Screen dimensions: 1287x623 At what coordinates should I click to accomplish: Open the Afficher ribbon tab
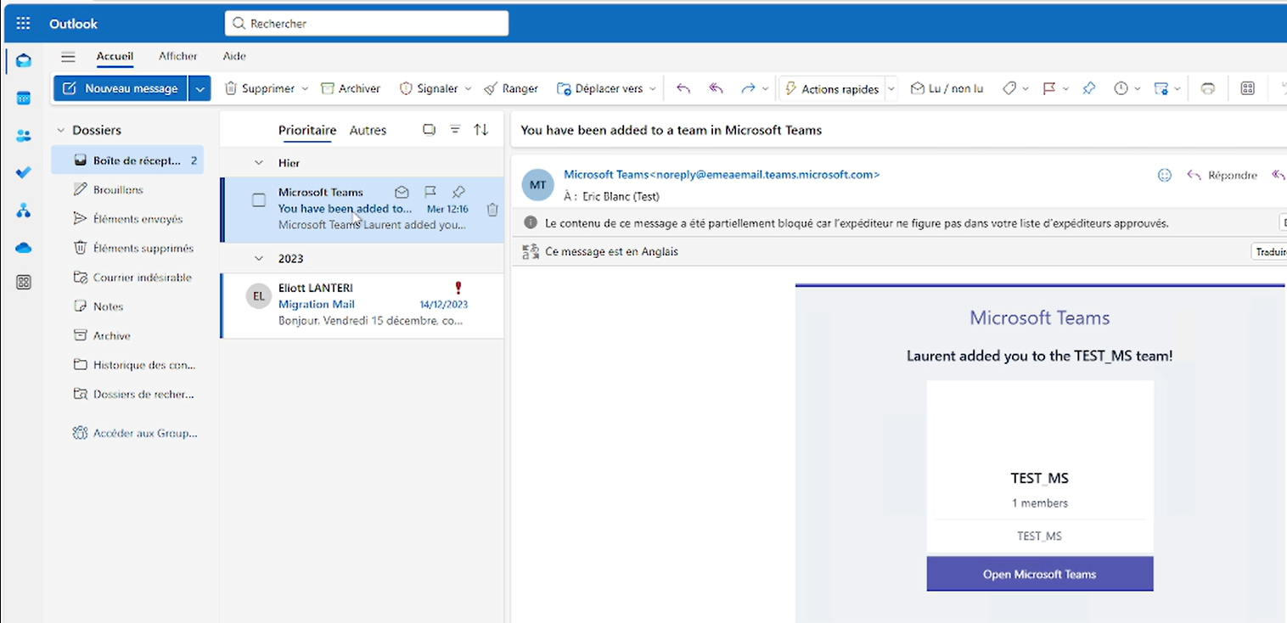pyautogui.click(x=177, y=56)
